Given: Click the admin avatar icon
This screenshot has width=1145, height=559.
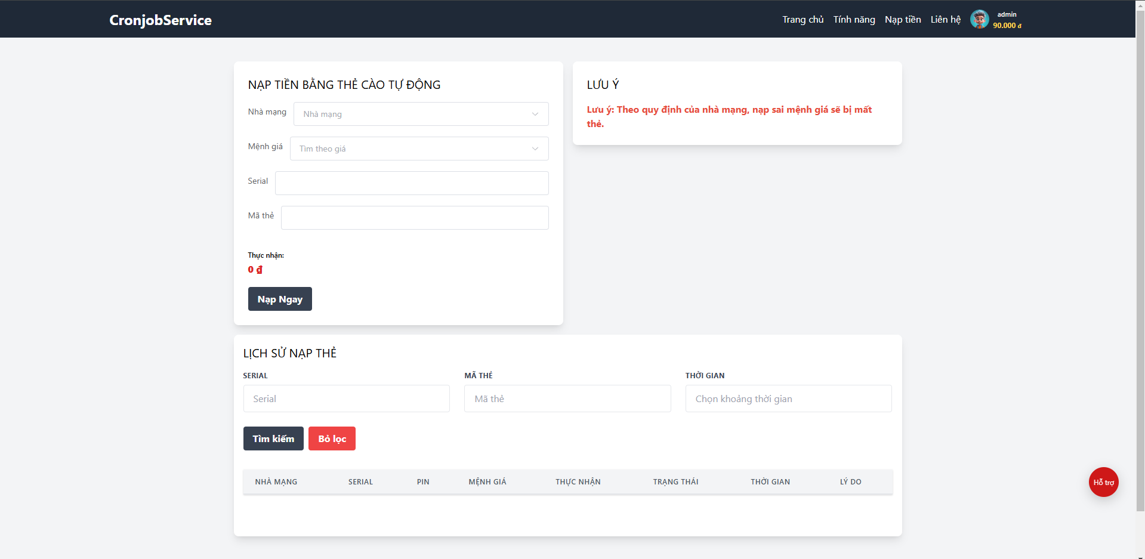Looking at the screenshot, I should [979, 20].
